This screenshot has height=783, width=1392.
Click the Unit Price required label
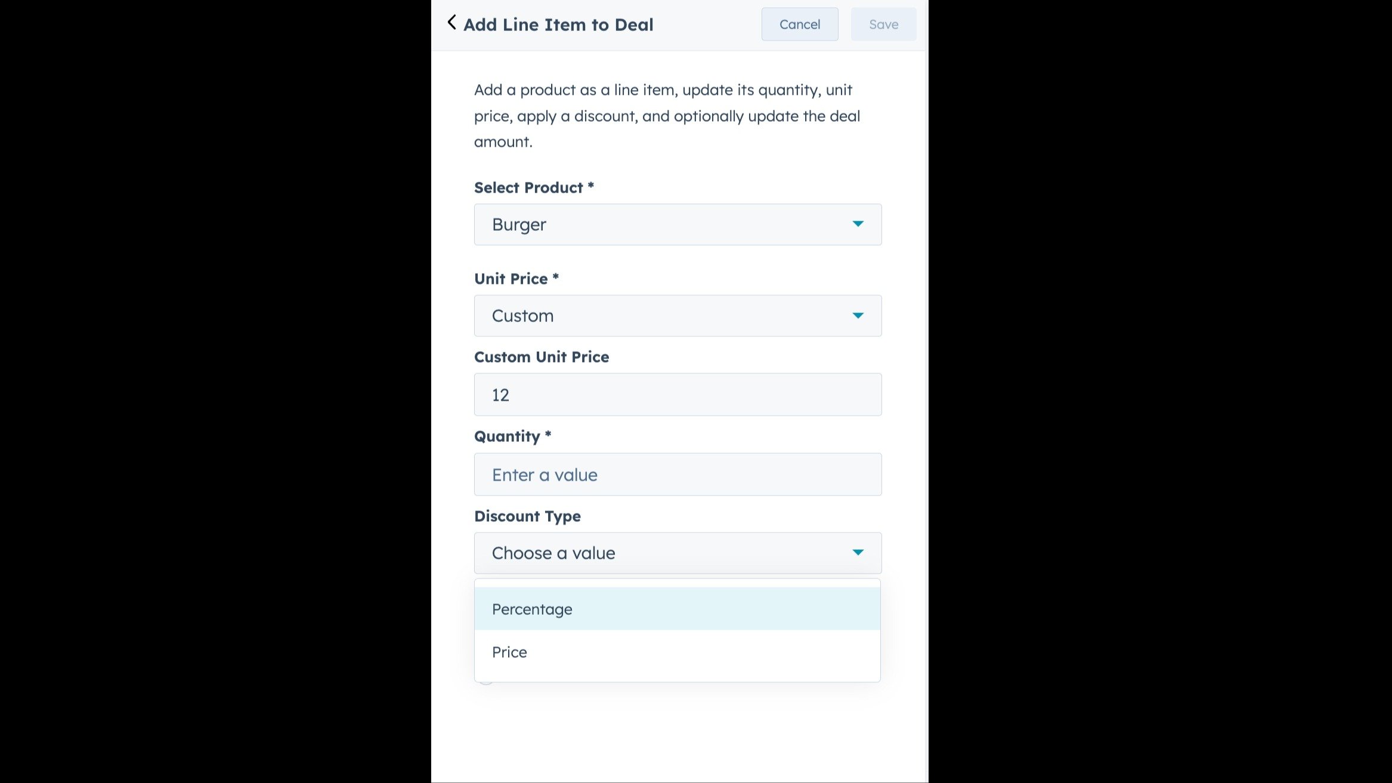click(x=515, y=278)
